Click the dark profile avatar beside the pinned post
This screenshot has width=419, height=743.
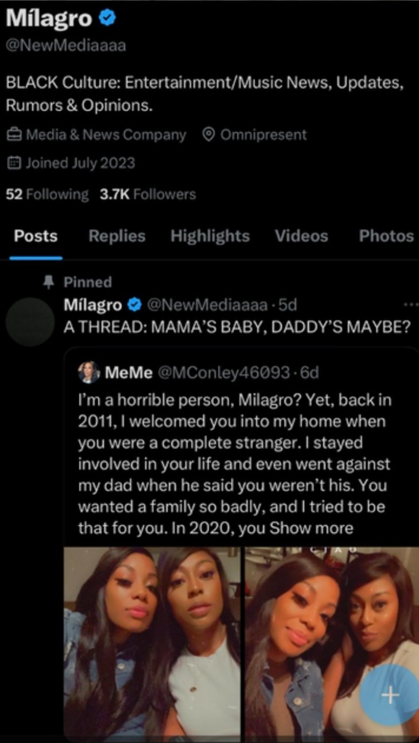point(30,321)
